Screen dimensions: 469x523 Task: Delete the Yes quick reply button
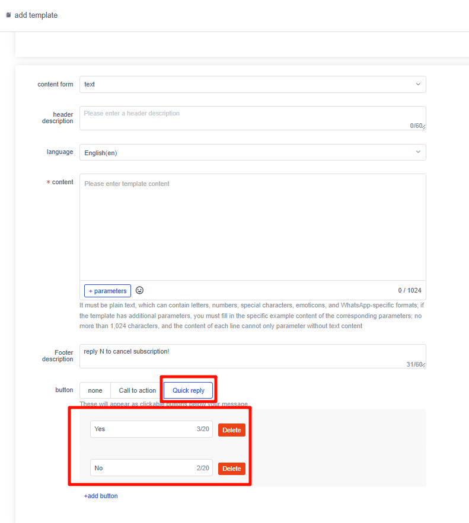pos(231,430)
